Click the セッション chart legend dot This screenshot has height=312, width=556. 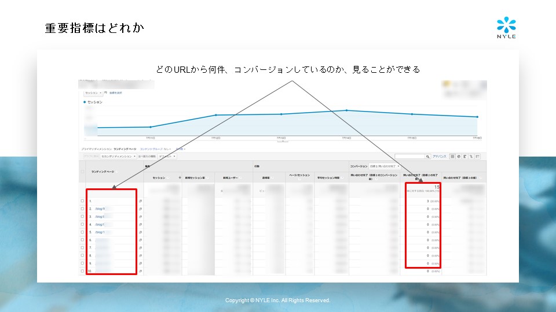pyautogui.click(x=85, y=102)
